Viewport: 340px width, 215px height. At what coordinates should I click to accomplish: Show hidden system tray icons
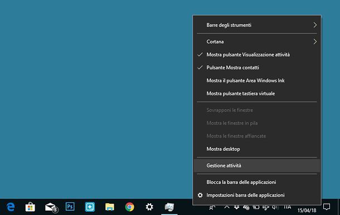(227, 207)
